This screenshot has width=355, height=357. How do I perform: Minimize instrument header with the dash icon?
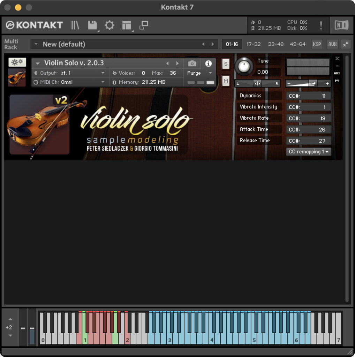[337, 66]
